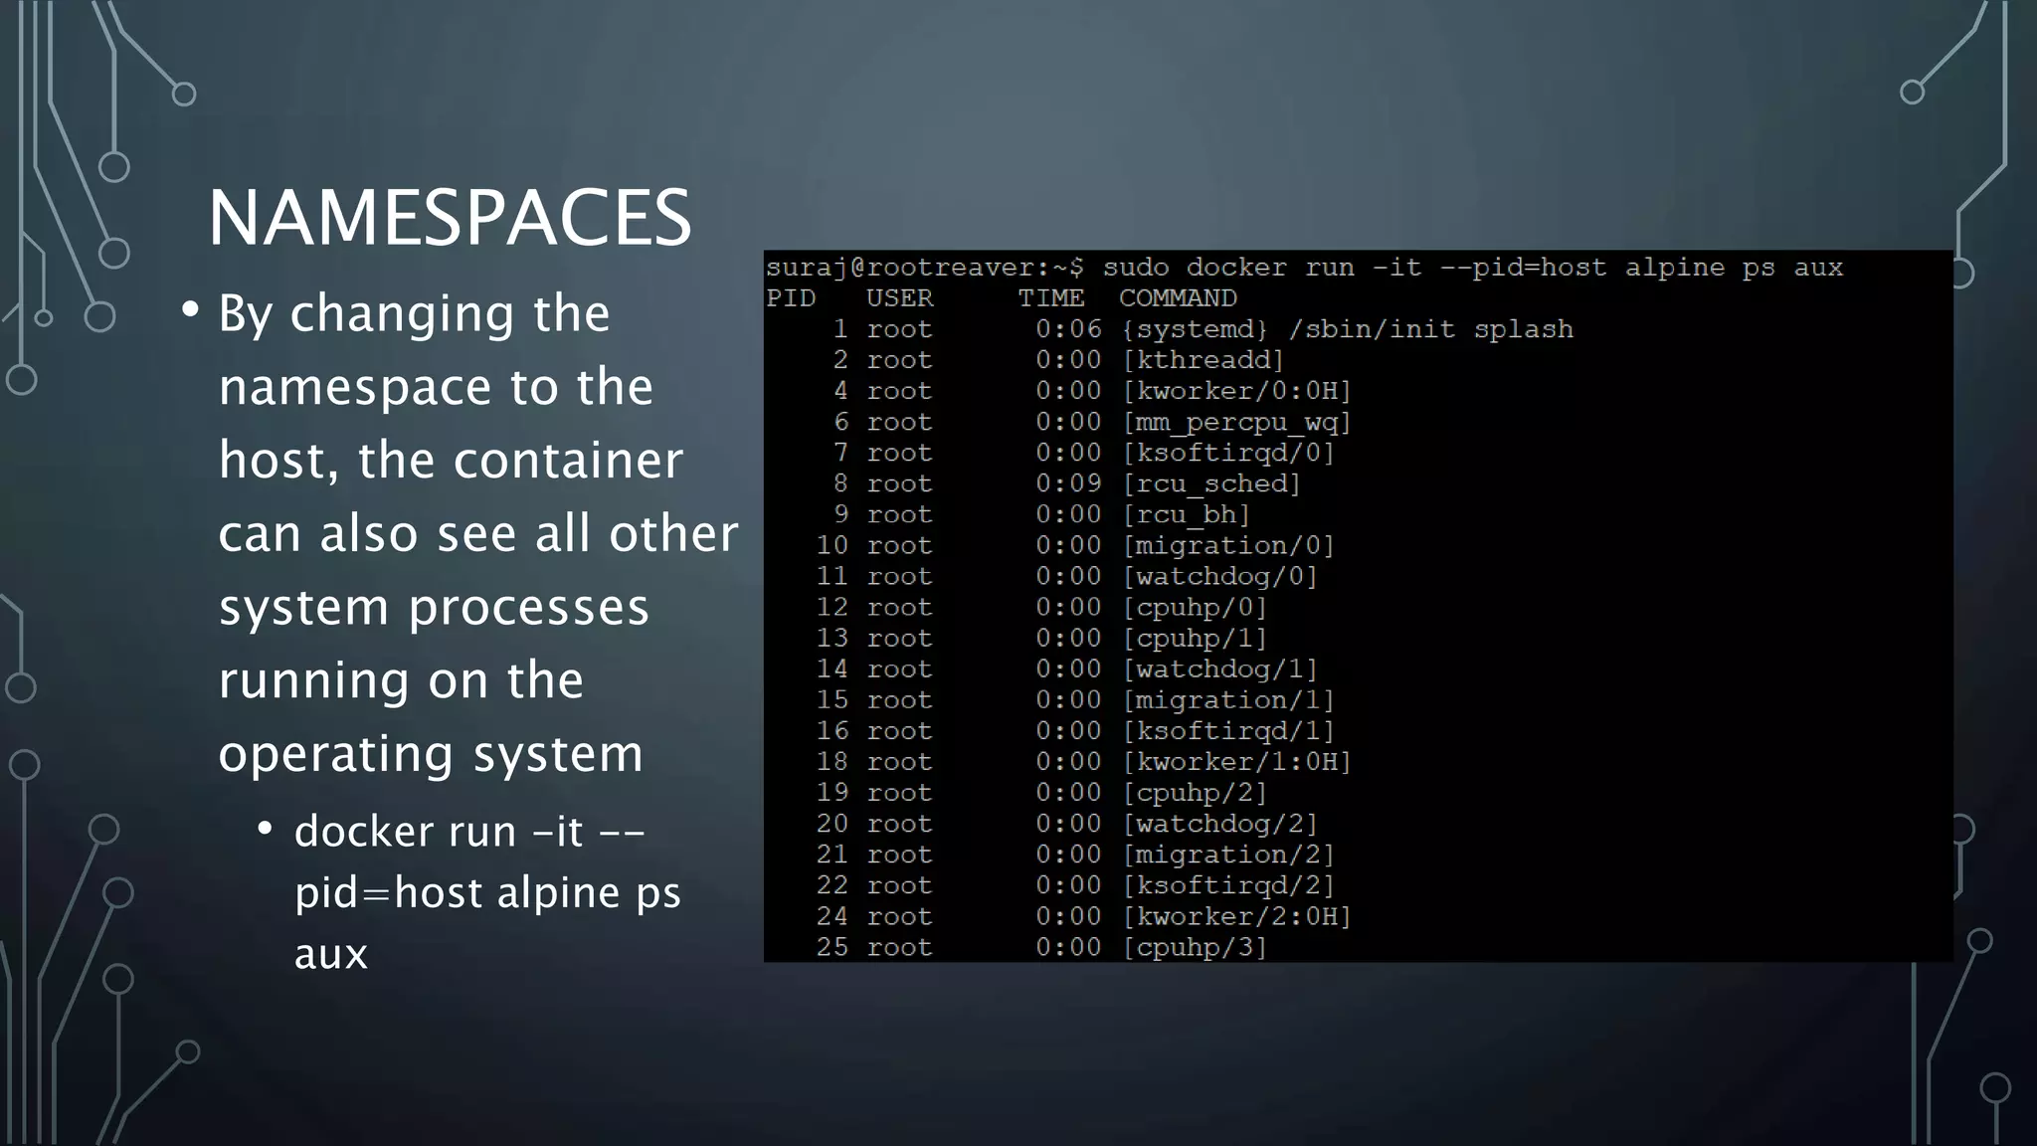
Task: Click the last [cpuhp/3] process row
Action: [1195, 947]
